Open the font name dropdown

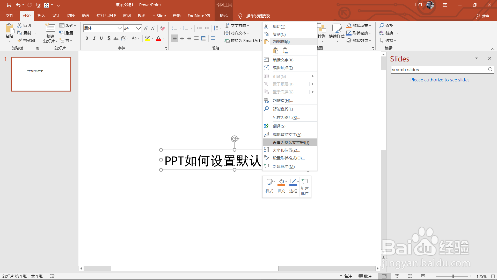120,28
